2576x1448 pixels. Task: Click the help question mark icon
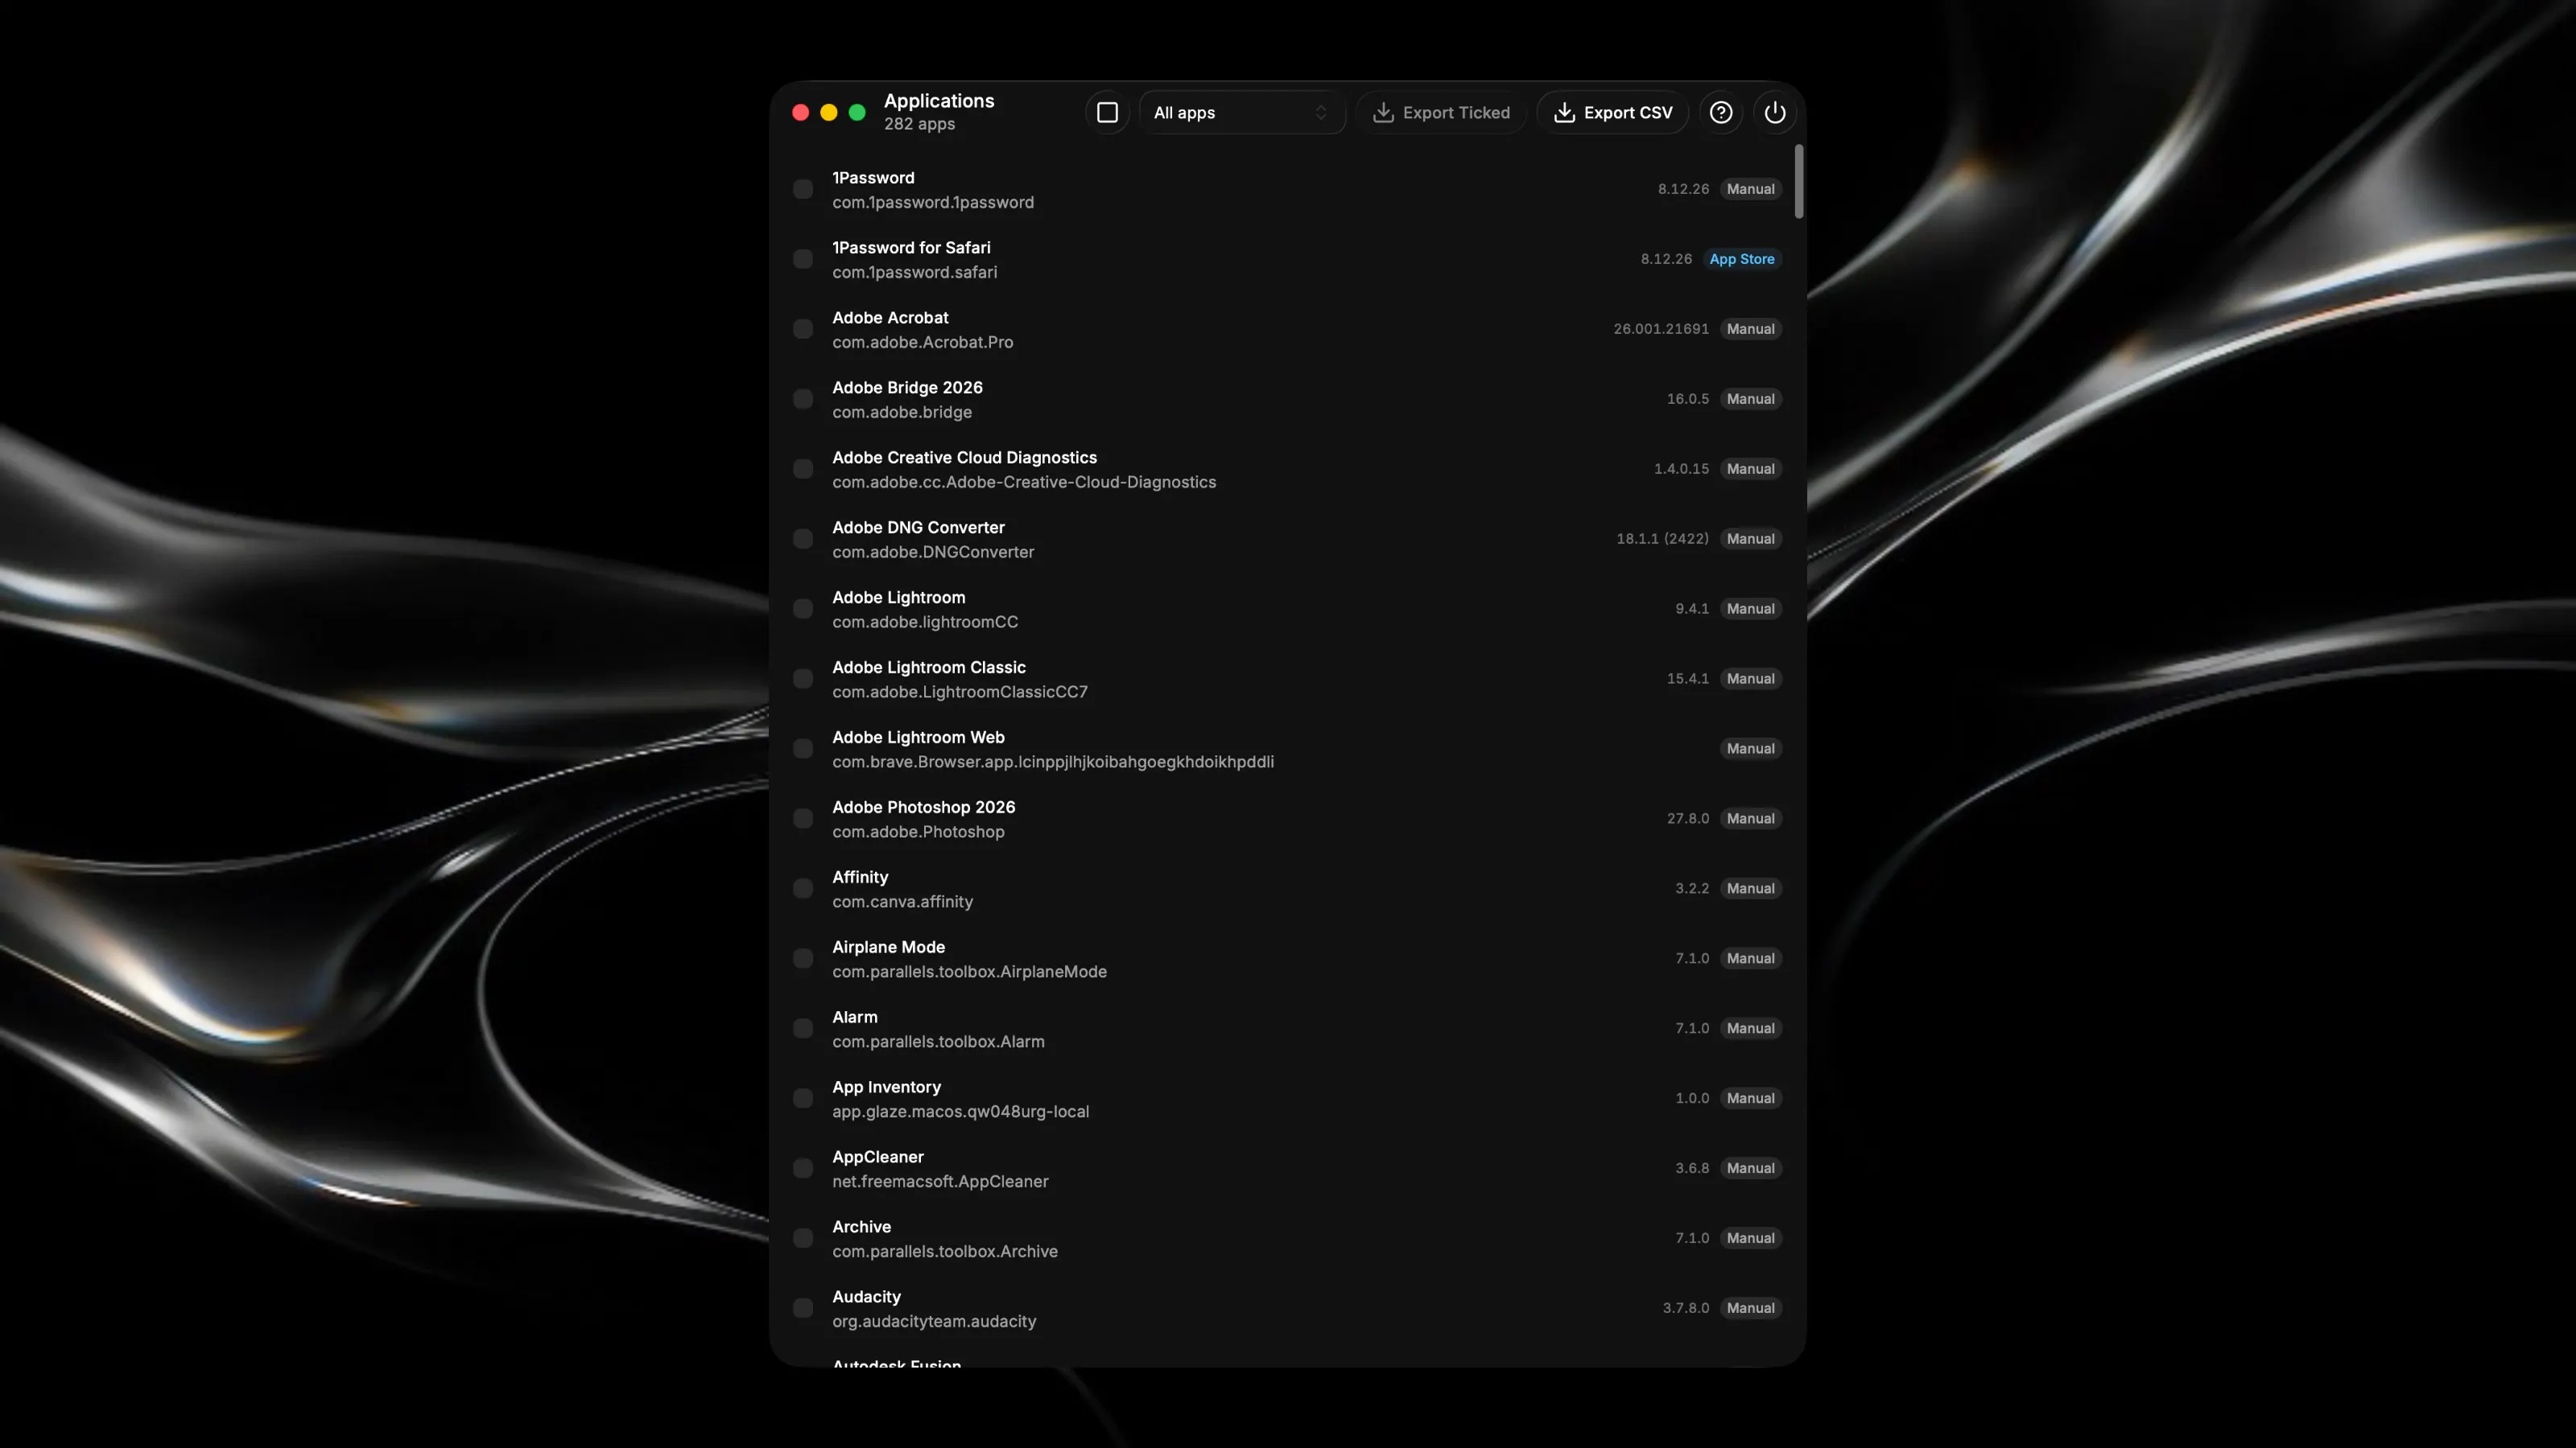1720,113
